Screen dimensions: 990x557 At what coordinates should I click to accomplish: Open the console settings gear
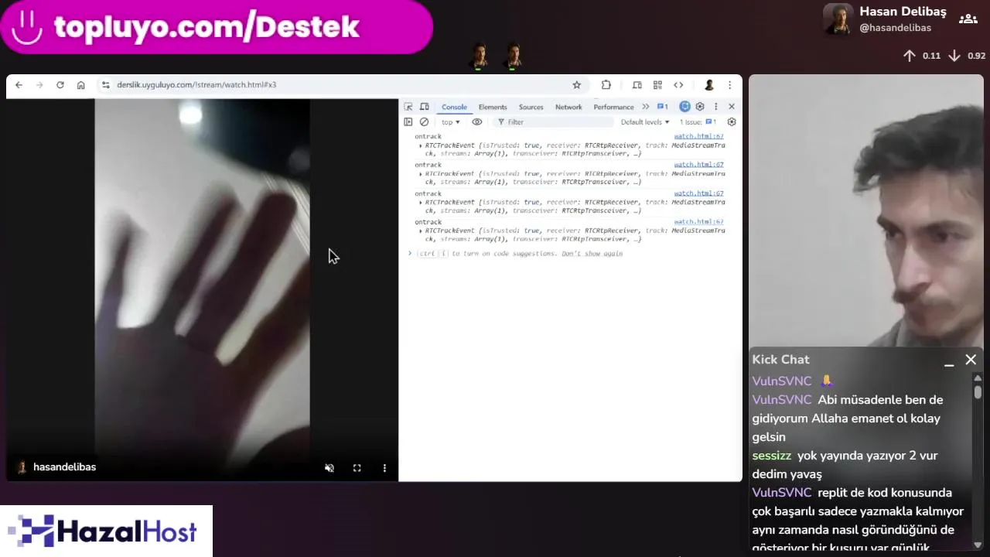point(732,122)
